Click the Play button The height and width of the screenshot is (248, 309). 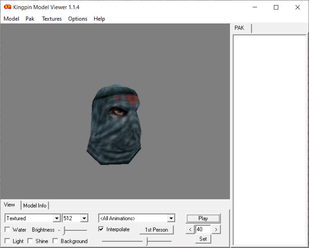coord(203,218)
